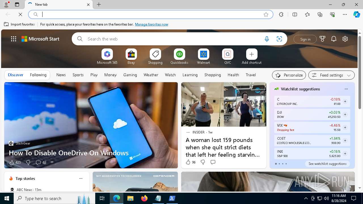Open Edge Extensions puzzle icon
The width and height of the screenshot is (363, 204).
[x=281, y=14]
